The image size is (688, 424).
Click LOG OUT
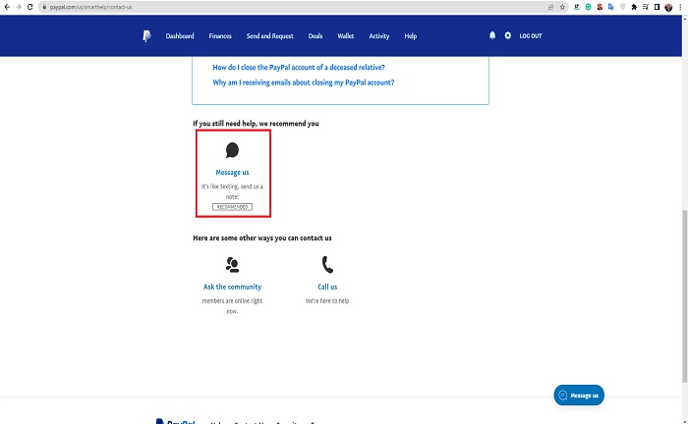click(531, 36)
